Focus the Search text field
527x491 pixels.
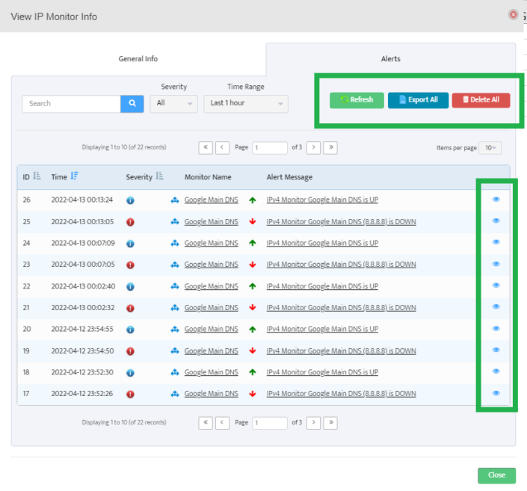coord(72,104)
